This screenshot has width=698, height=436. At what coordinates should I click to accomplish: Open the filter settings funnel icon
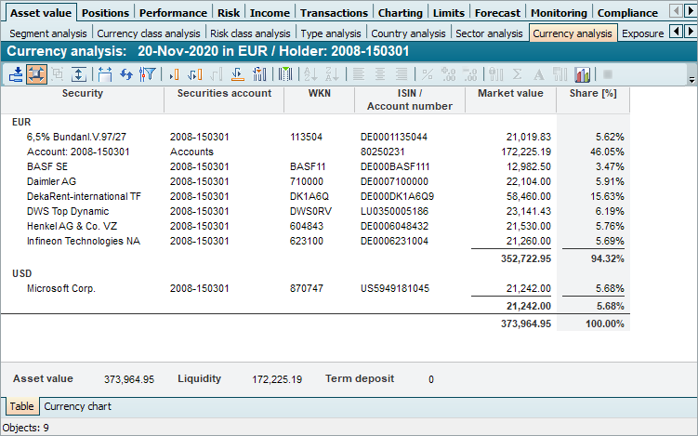(146, 73)
